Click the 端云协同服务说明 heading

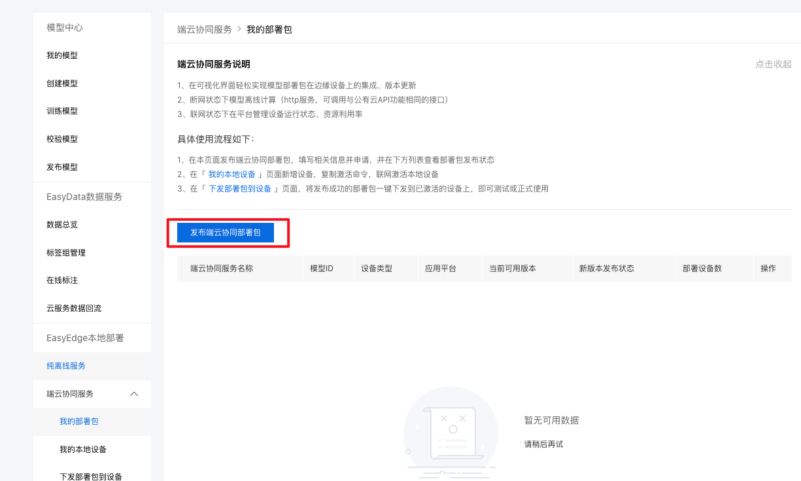(x=214, y=64)
